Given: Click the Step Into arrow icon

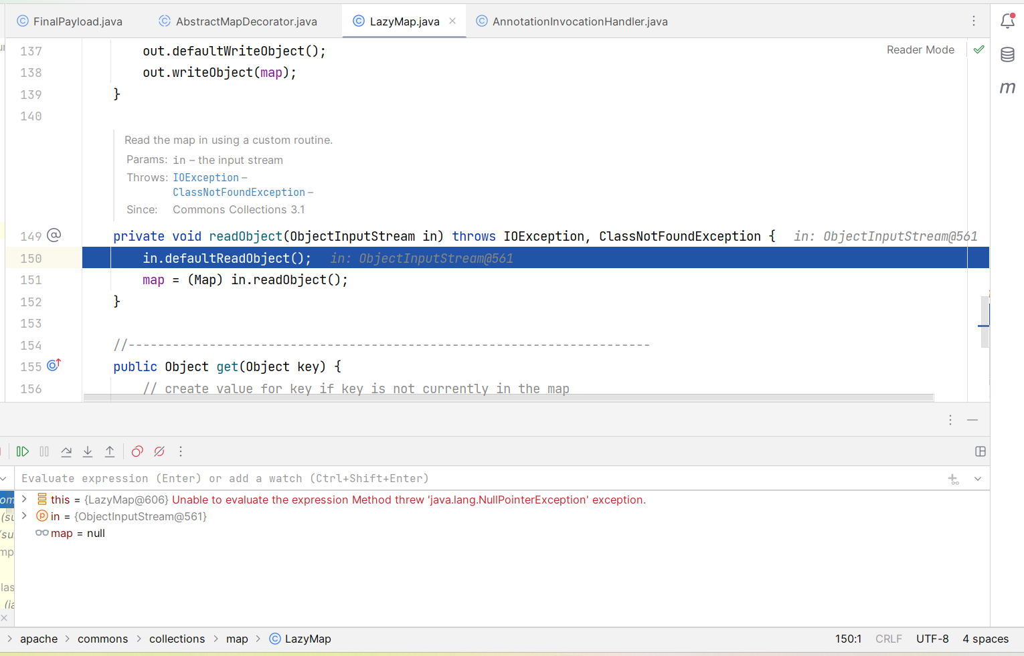Looking at the screenshot, I should (88, 451).
